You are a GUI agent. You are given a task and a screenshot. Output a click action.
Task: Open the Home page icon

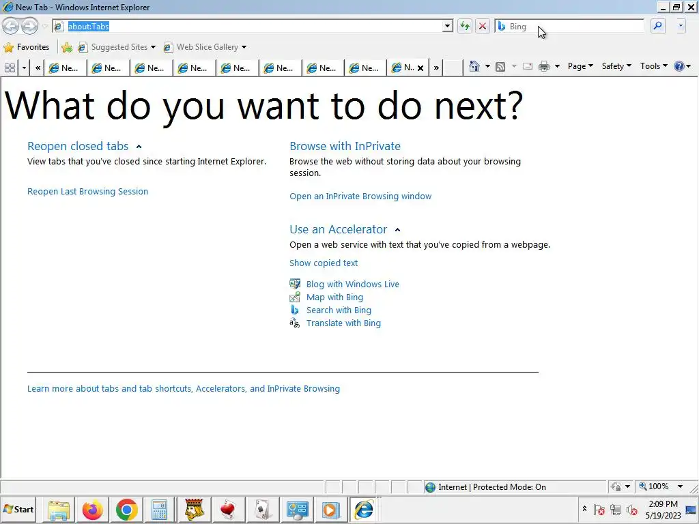coord(474,66)
